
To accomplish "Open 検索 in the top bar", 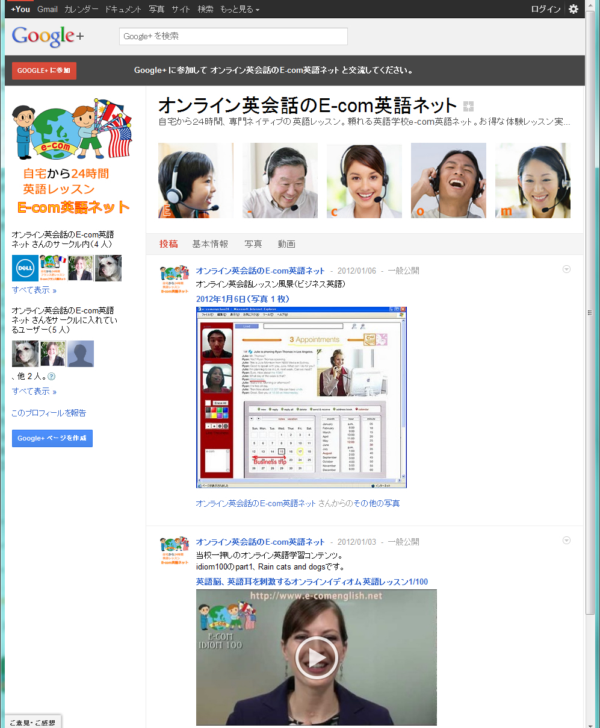I will (x=205, y=9).
